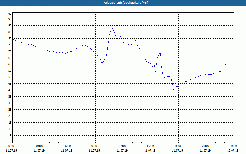This screenshot has height=154, width=246.
Task: Click the 11.07.19 date under 18:00
Action: tap(177, 151)
